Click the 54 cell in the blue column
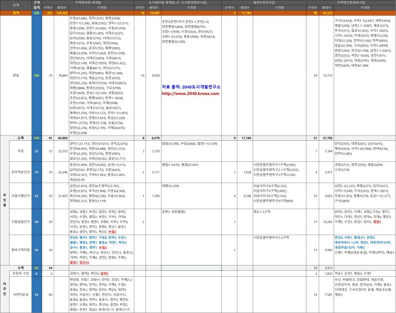The image size is (396, 313). (37, 294)
